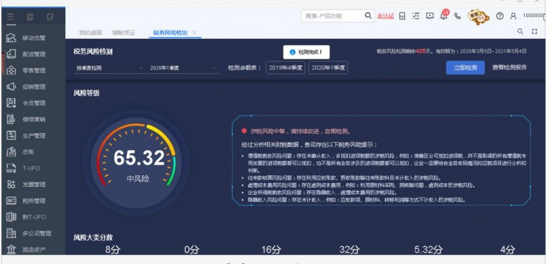The height and width of the screenshot is (264, 546).
Task: Click the message screen icon
Action: [x=430, y=16]
